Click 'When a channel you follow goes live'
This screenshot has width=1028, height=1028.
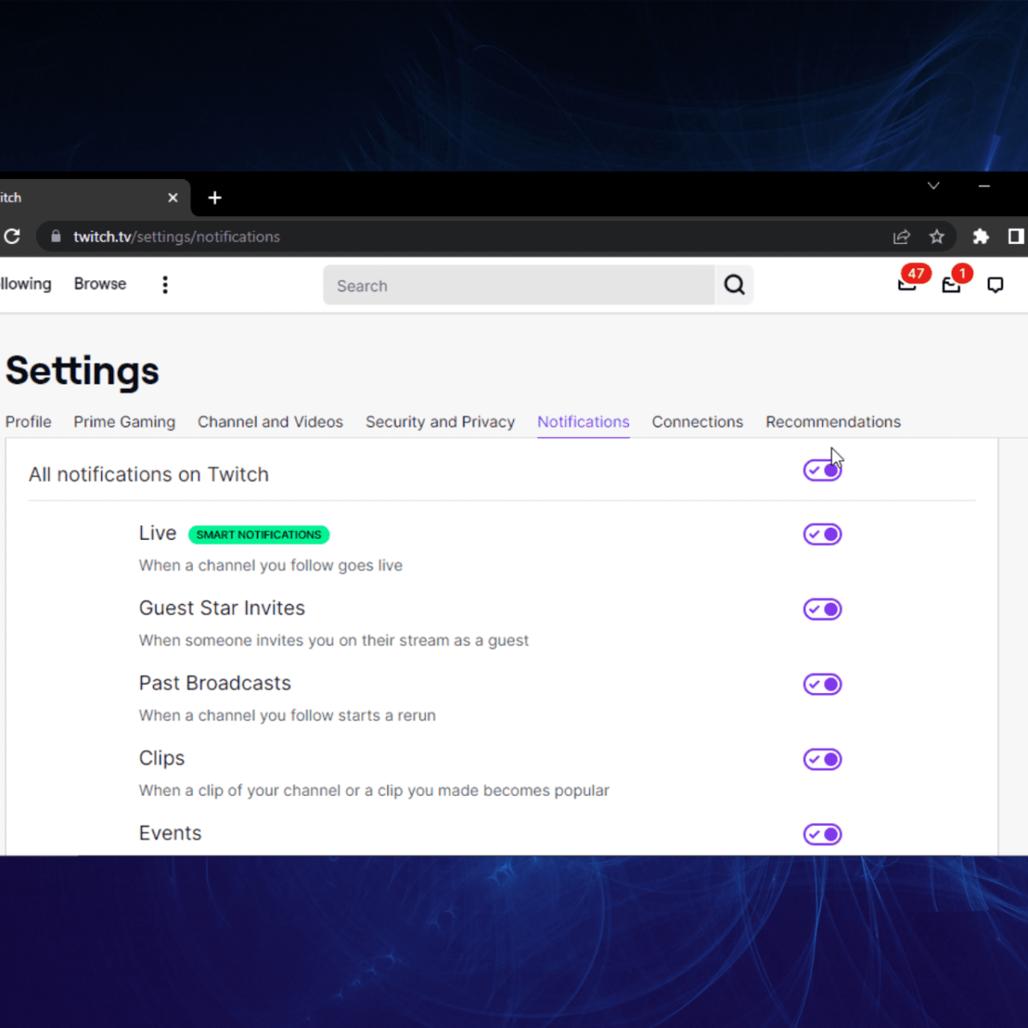click(271, 565)
